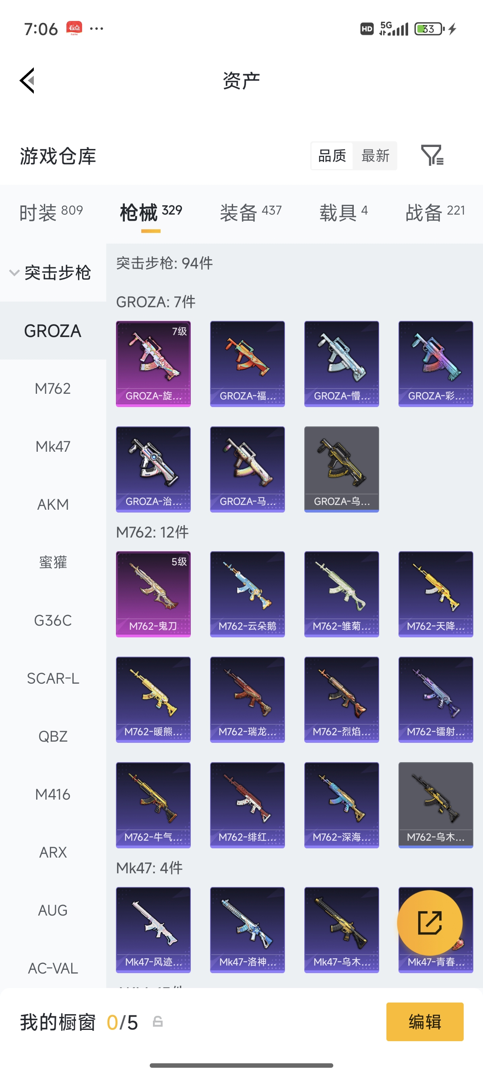Image resolution: width=483 pixels, height=1075 pixels.
Task: Choose M416 from the sidebar list
Action: pos(53,794)
